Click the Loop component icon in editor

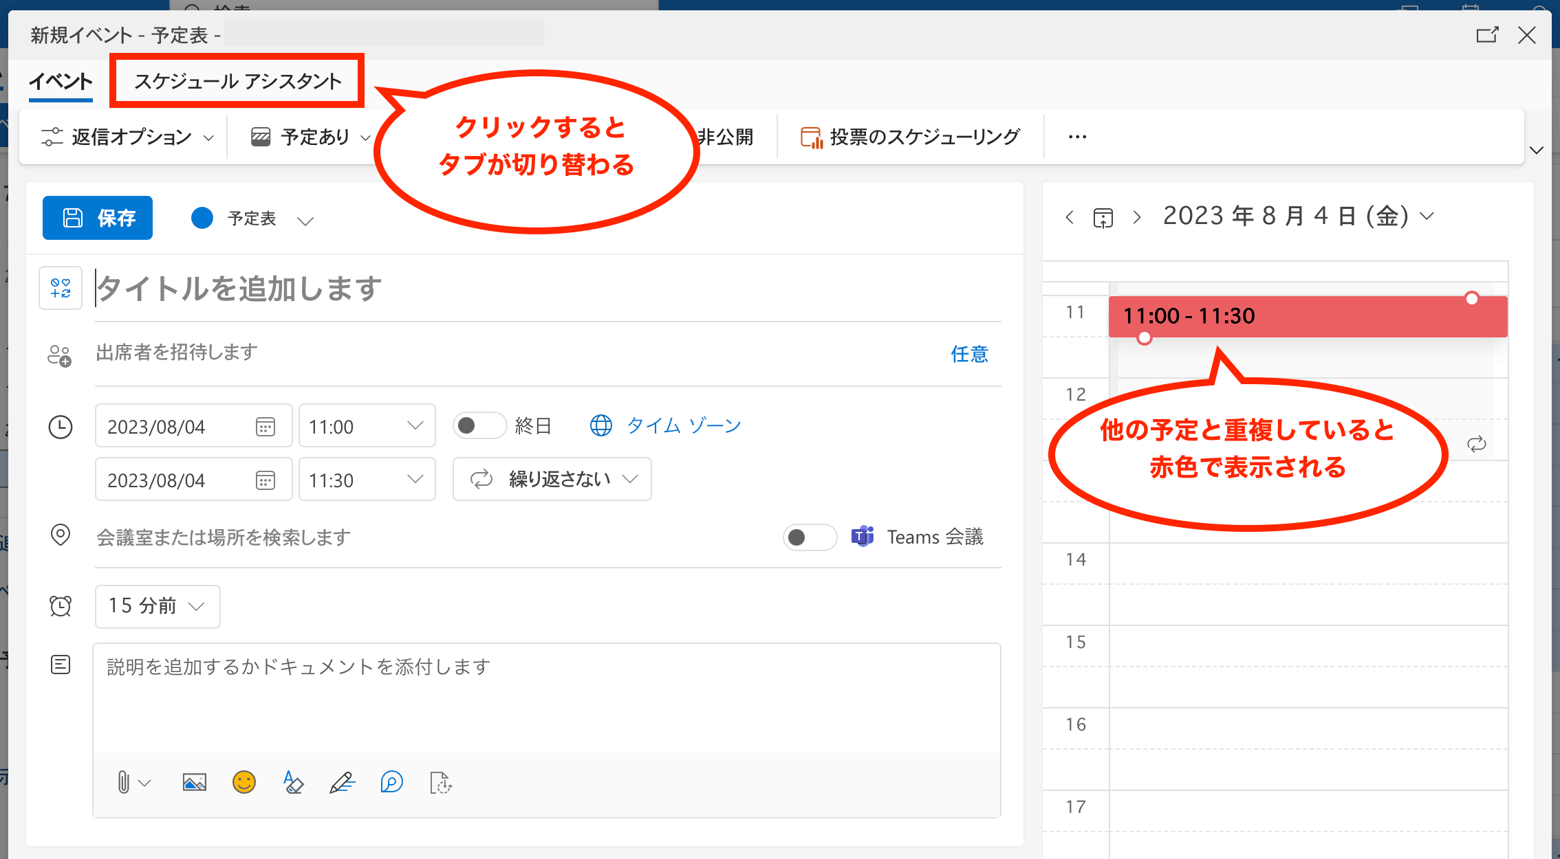391,782
